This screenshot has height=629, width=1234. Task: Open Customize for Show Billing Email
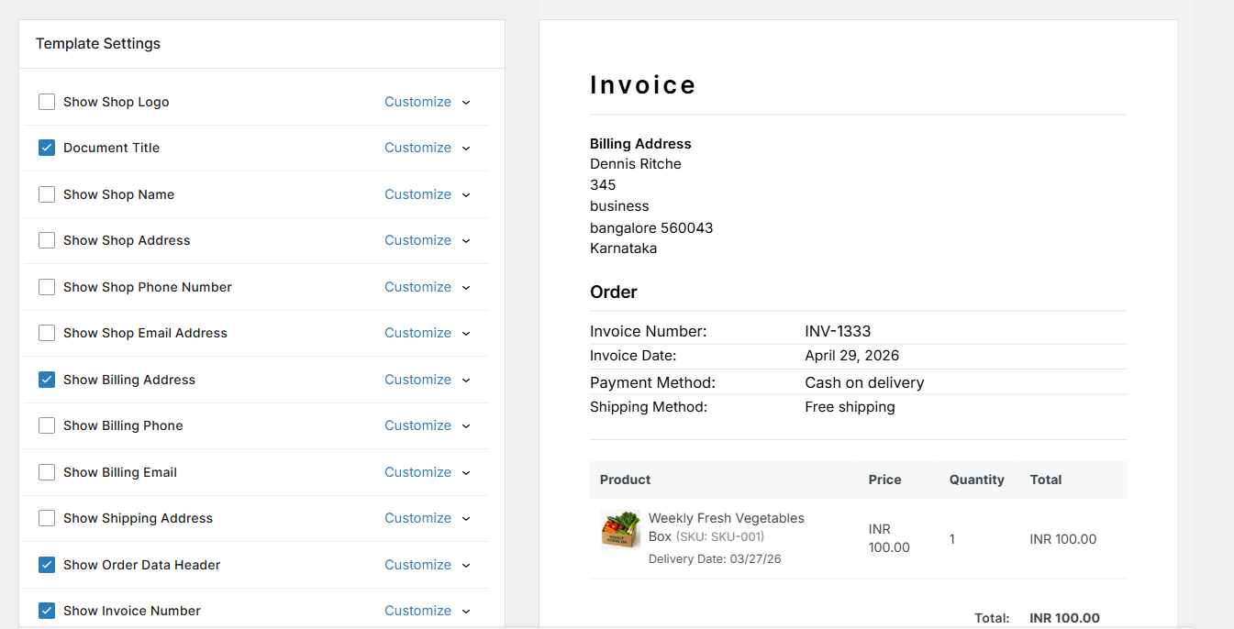417,472
